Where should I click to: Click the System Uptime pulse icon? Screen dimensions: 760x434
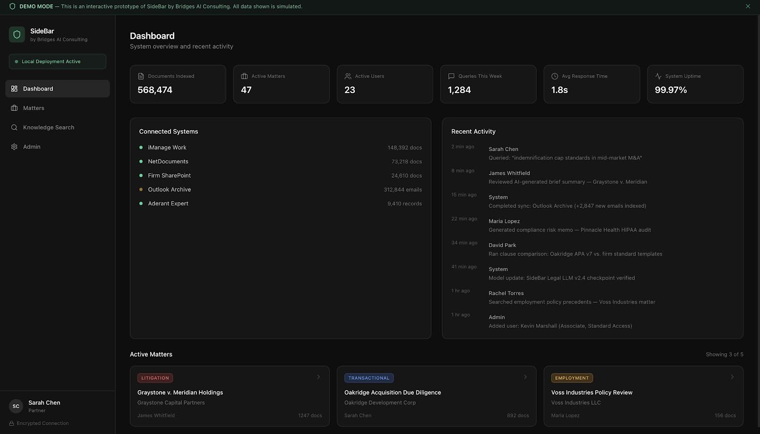658,76
